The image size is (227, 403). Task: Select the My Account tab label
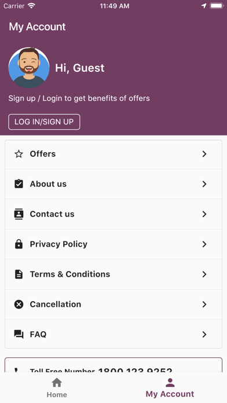[170, 394]
